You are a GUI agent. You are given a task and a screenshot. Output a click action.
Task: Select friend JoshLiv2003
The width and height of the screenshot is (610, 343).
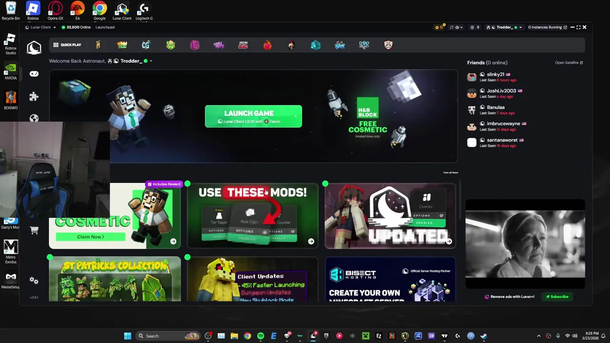(x=496, y=93)
